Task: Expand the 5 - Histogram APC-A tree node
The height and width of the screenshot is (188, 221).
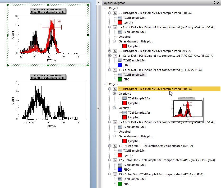Action: (x=110, y=51)
